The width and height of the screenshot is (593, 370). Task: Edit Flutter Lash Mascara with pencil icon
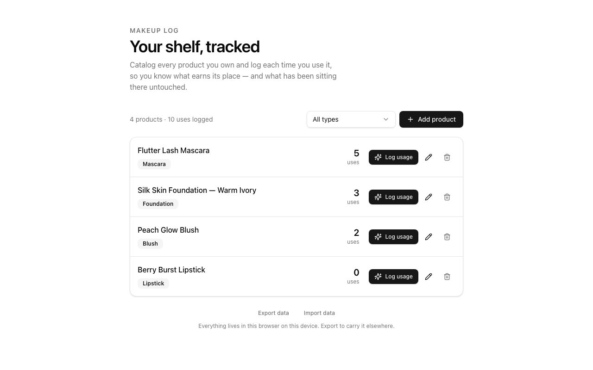[429, 157]
